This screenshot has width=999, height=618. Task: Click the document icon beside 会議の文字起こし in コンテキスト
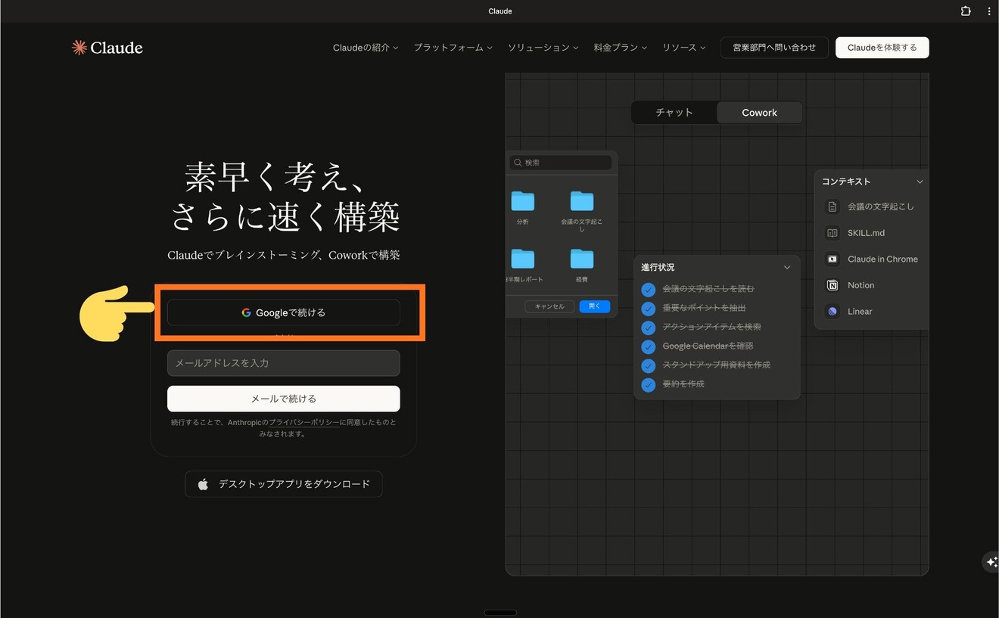832,207
